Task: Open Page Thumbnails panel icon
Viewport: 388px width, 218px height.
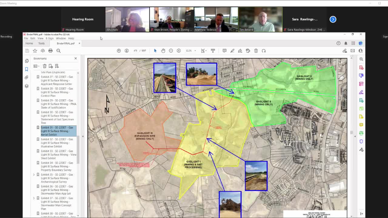Action: pyautogui.click(x=27, y=61)
